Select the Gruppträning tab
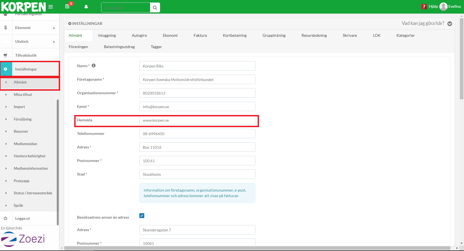The width and height of the screenshot is (464, 251). (x=274, y=35)
